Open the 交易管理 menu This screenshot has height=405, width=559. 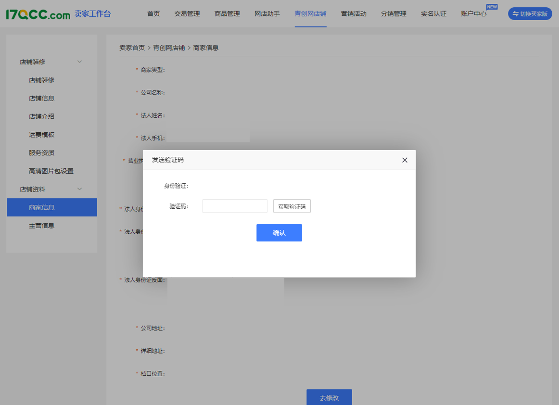187,14
